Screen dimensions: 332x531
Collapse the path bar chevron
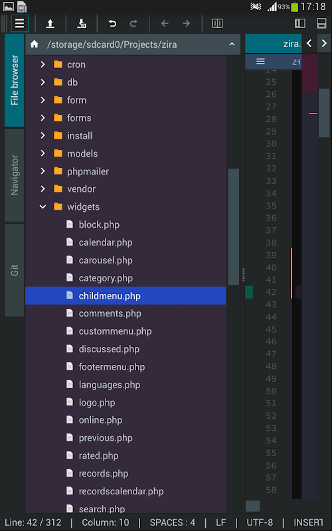pyautogui.click(x=232, y=44)
